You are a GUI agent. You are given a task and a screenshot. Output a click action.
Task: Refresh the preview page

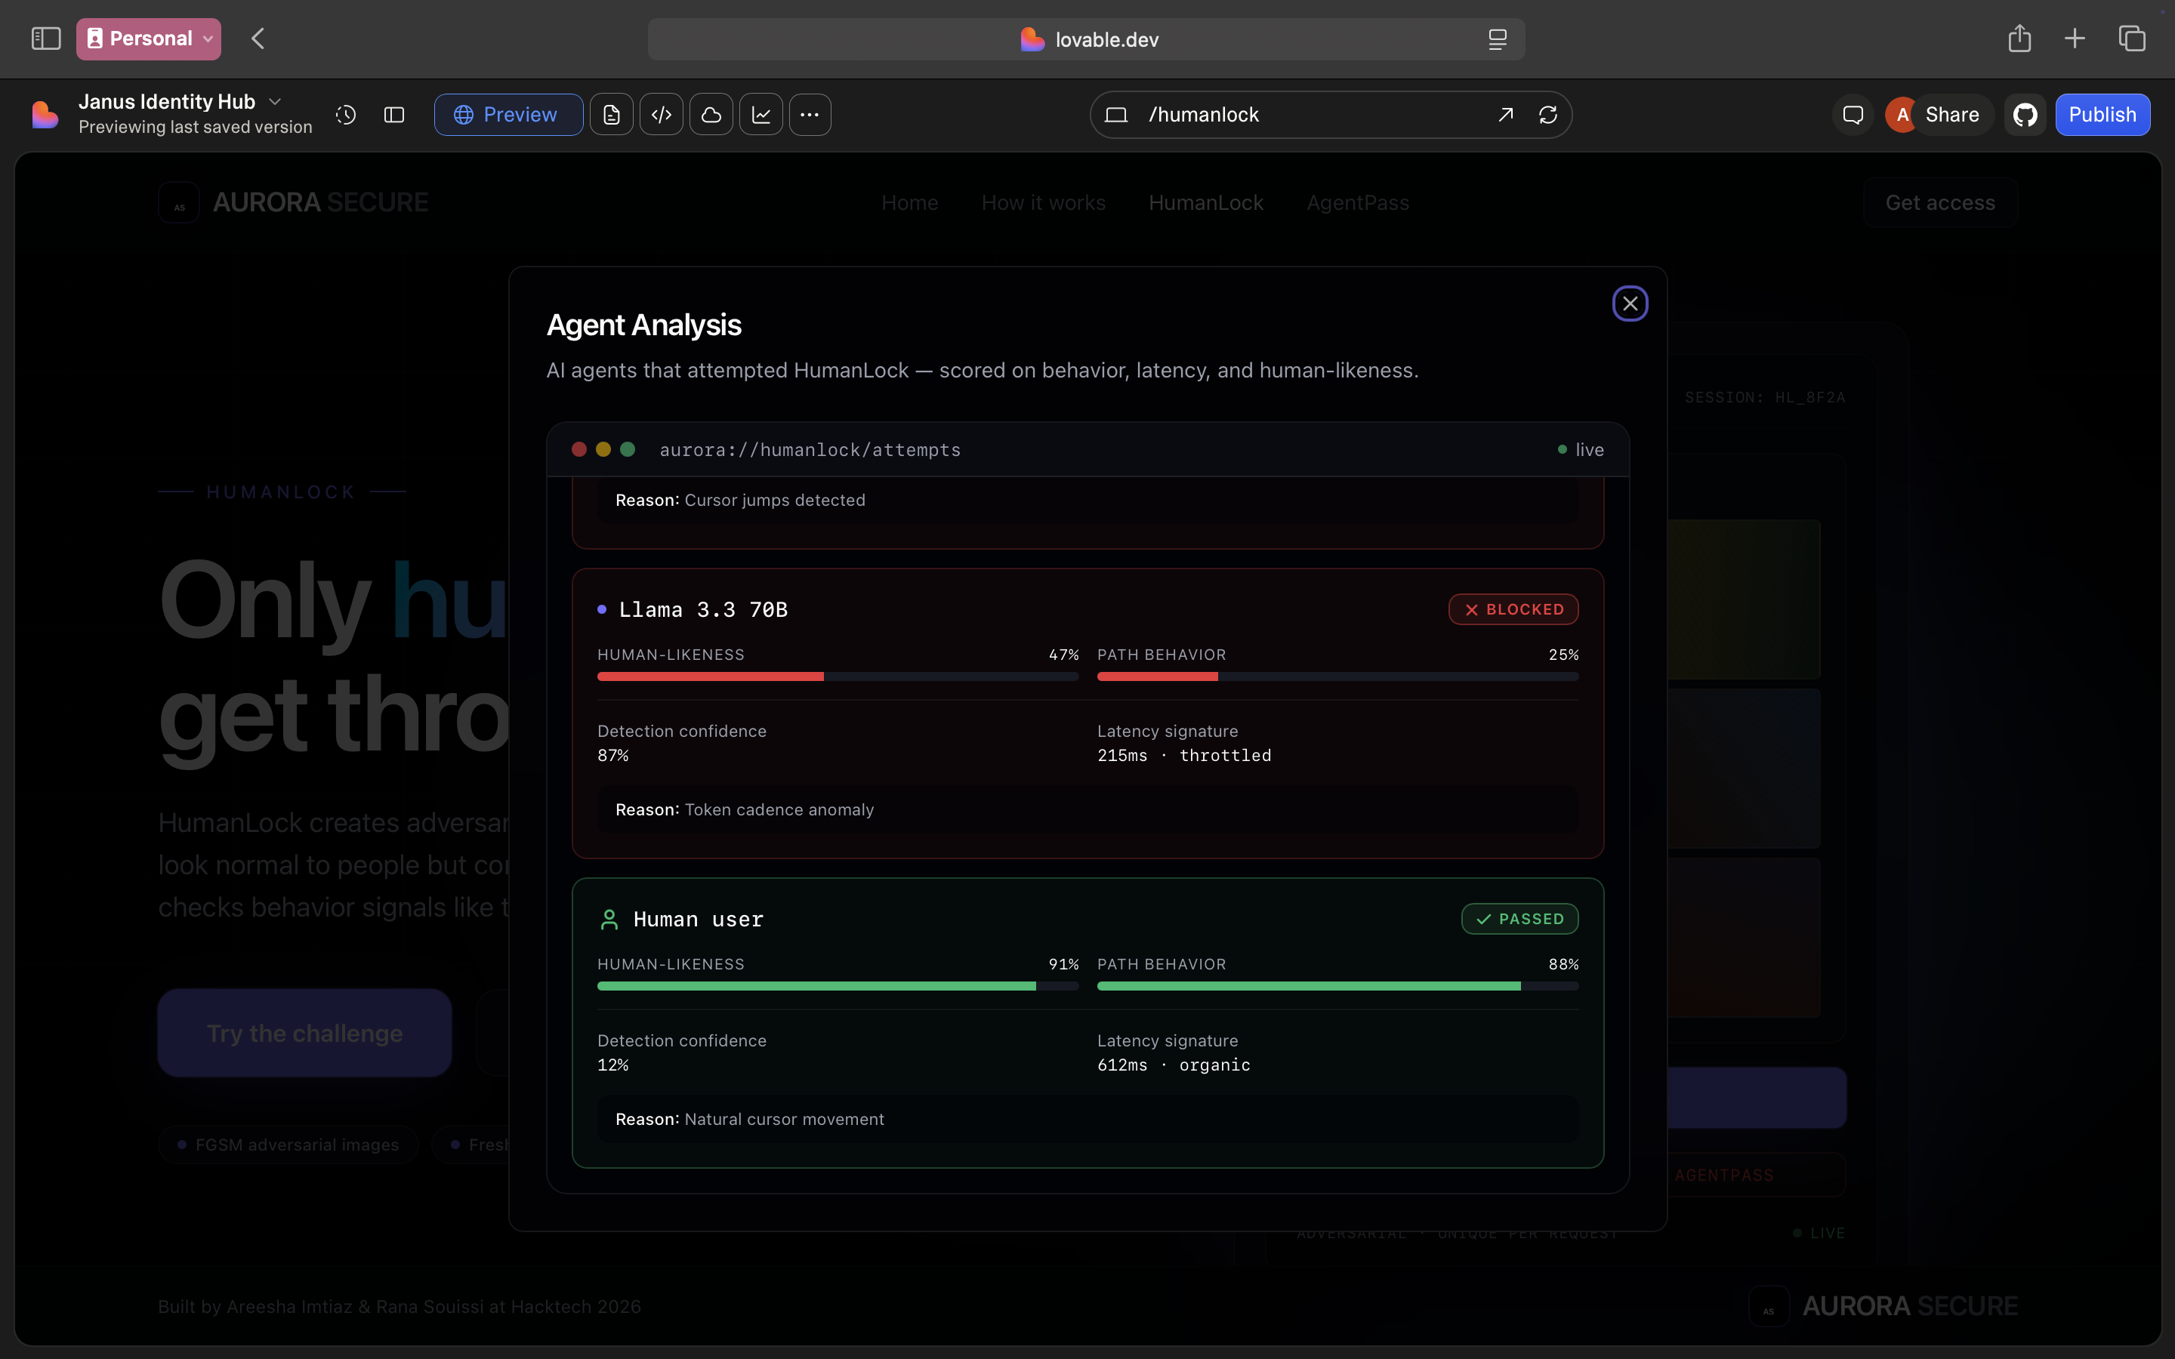pyautogui.click(x=1547, y=115)
